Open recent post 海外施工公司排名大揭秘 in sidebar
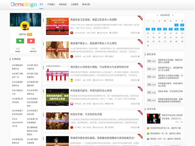 tap(170, 77)
